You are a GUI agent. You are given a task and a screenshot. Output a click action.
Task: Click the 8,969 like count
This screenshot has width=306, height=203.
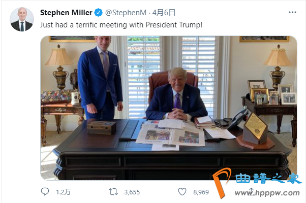[x=201, y=192]
